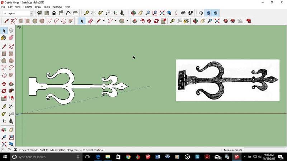Open Task View on the taskbar
The image size is (287, 161).
(88, 157)
